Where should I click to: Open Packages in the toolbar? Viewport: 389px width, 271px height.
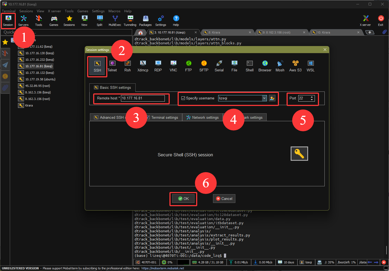145,21
